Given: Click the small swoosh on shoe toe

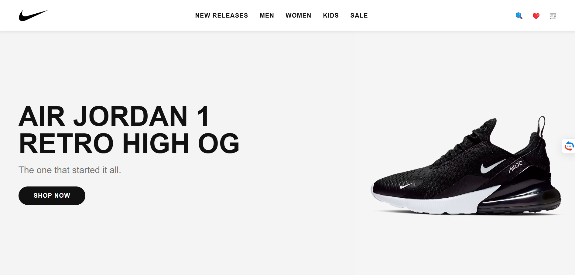Looking at the screenshot, I should coord(406,185).
